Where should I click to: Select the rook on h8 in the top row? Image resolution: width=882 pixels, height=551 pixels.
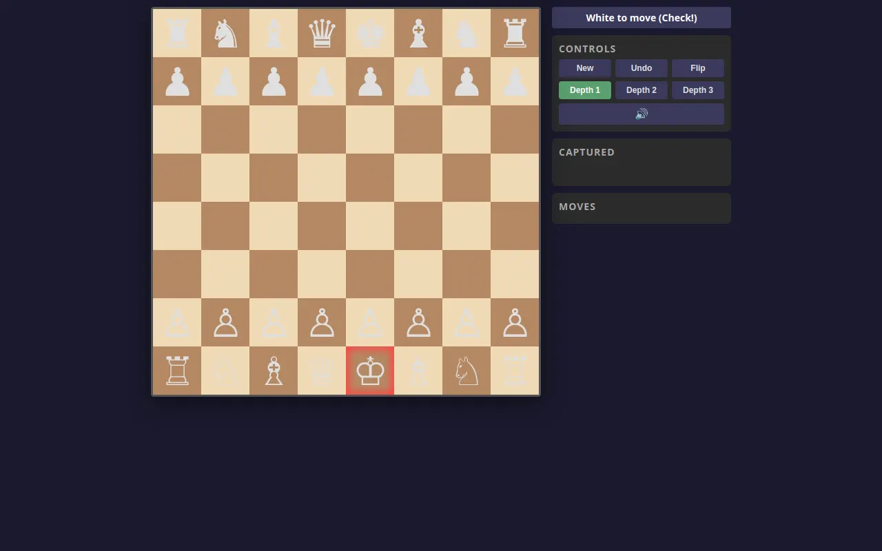tap(515, 33)
